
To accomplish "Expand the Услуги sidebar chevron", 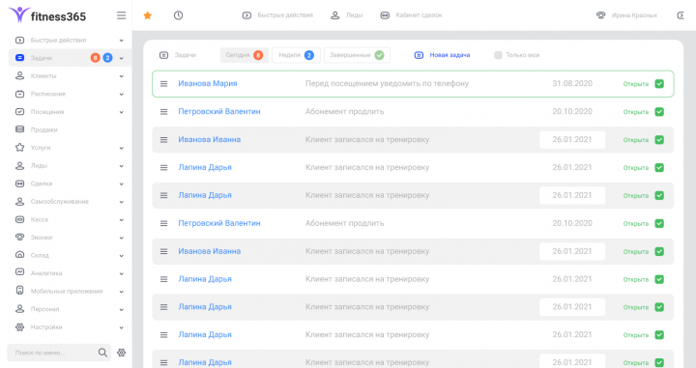I will point(121,148).
